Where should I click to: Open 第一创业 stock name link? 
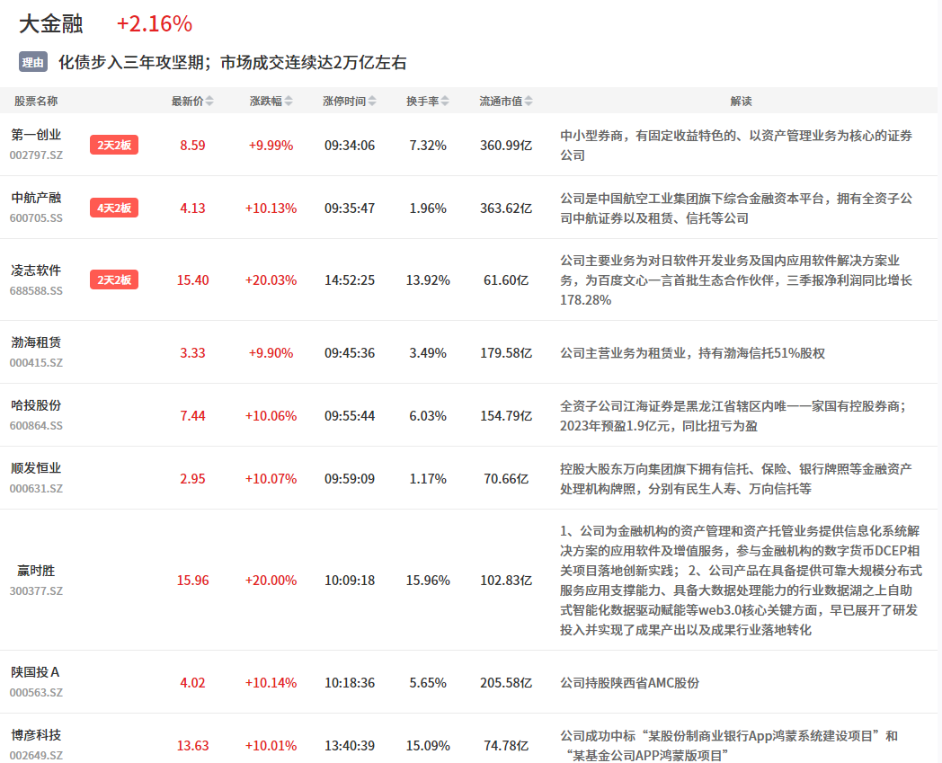pos(37,135)
